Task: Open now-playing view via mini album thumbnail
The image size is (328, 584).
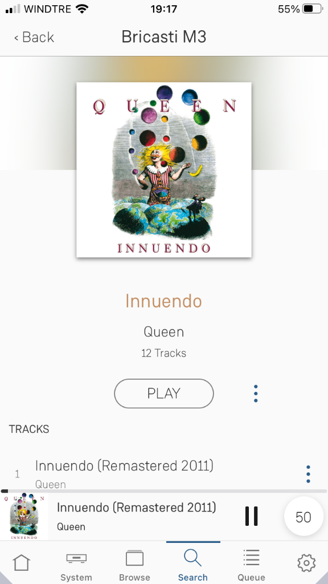Action: coord(24,517)
